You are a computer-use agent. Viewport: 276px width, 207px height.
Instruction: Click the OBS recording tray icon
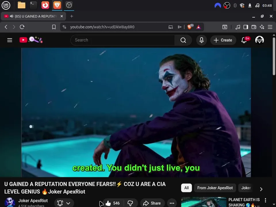(x=227, y=6)
